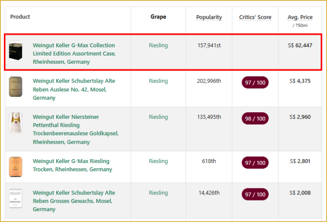Open Schubertslay Grosses Gewachs label thumbnail
The height and width of the screenshot is (222, 327).
pyautogui.click(x=16, y=198)
